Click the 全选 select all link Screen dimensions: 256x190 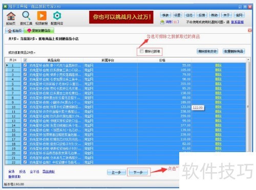[x=11, y=172]
